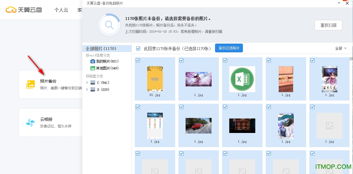
Task: Click the 云相册 blue pinwheel icon
Action: point(30,123)
